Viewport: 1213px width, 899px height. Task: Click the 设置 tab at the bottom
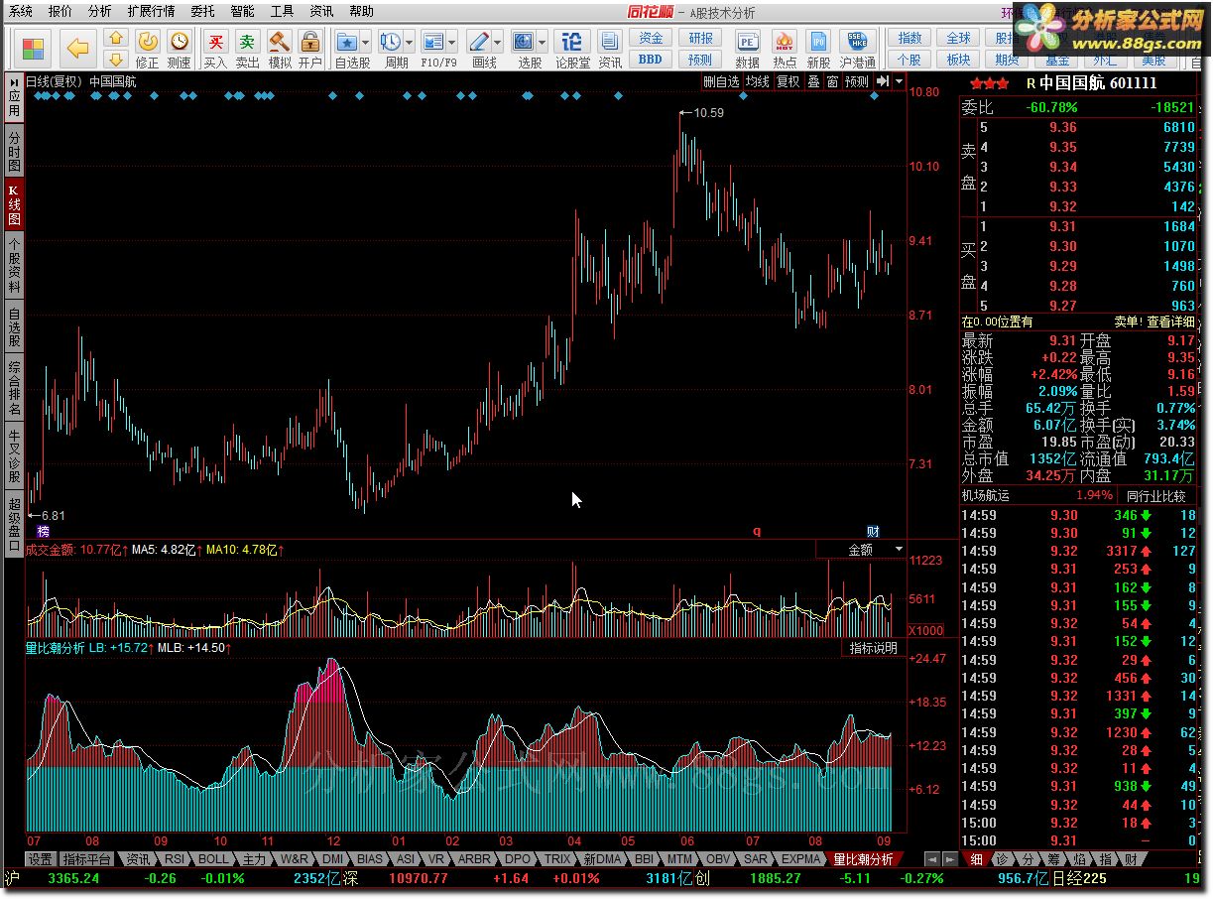click(40, 859)
